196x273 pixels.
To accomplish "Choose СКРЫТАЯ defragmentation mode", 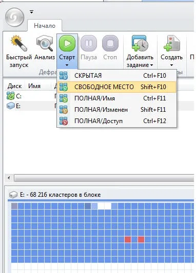I will pyautogui.click(x=117, y=76).
